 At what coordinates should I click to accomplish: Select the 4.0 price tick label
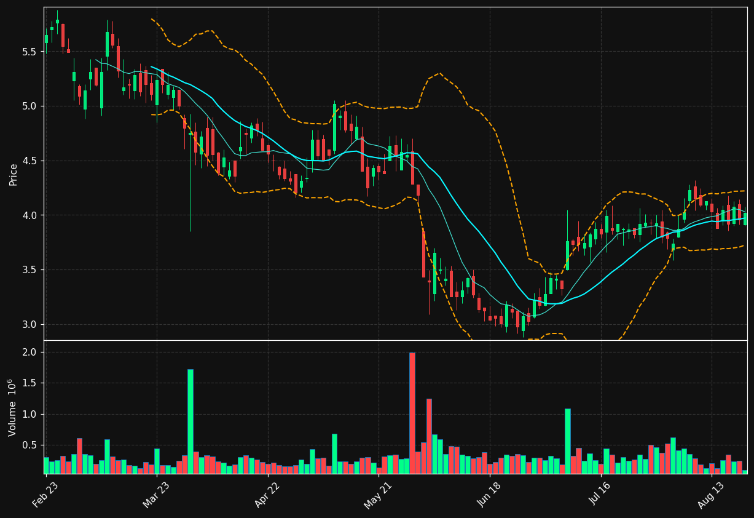tap(30, 215)
